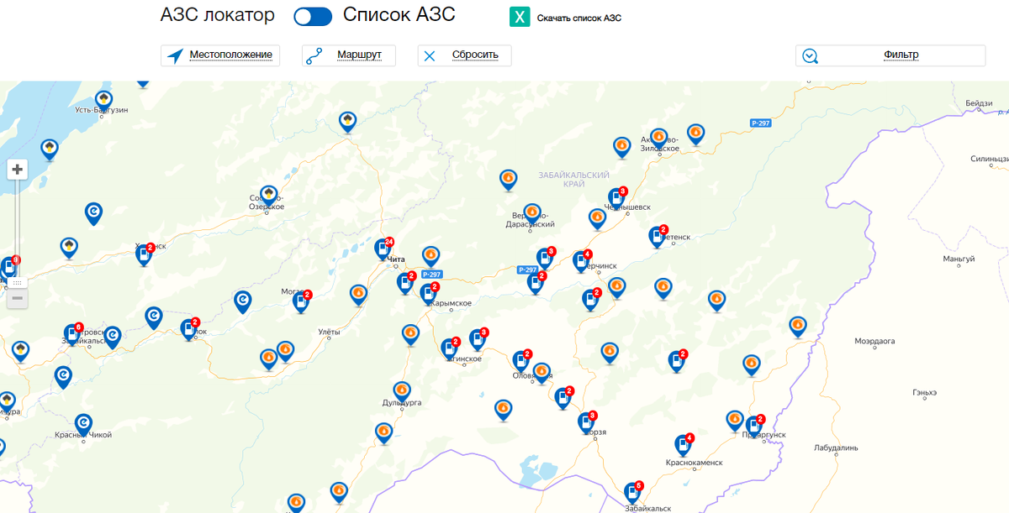
Task: Open the cluster marker at Чернышевск
Action: (x=616, y=200)
